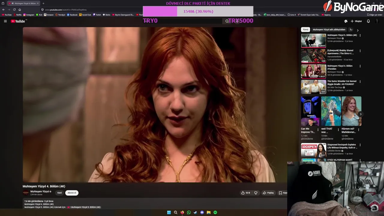The height and width of the screenshot is (216, 384).
Task: Open the Diğer yer imleri folder
Action: (x=375, y=15)
